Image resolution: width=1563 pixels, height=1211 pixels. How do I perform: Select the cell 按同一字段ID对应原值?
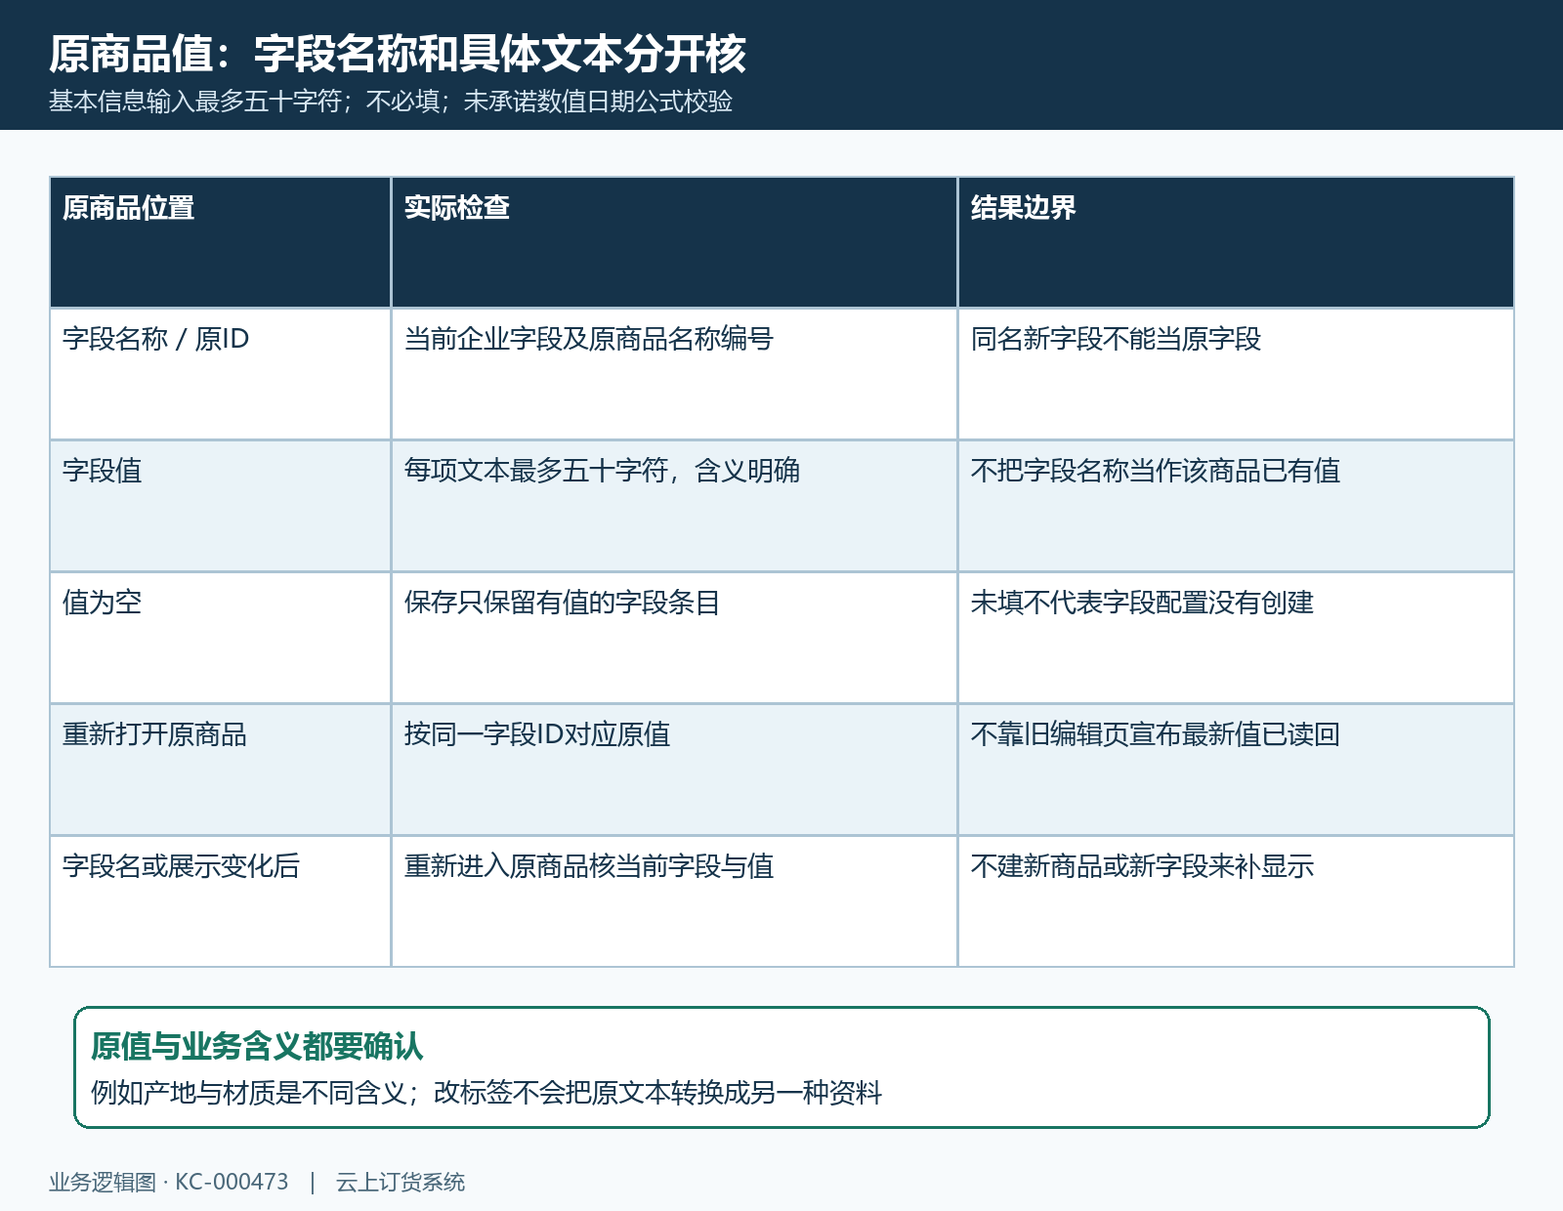pos(674,770)
